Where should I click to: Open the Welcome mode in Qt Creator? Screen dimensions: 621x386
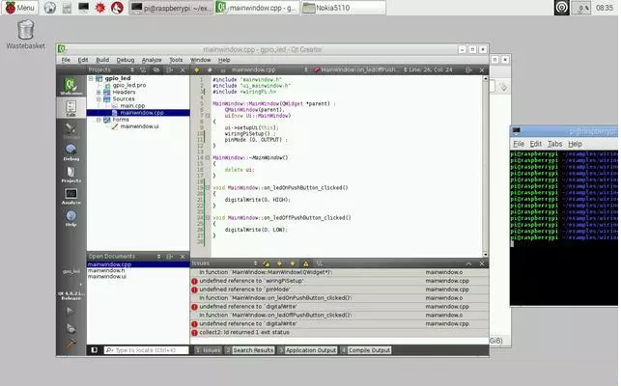coord(71,86)
